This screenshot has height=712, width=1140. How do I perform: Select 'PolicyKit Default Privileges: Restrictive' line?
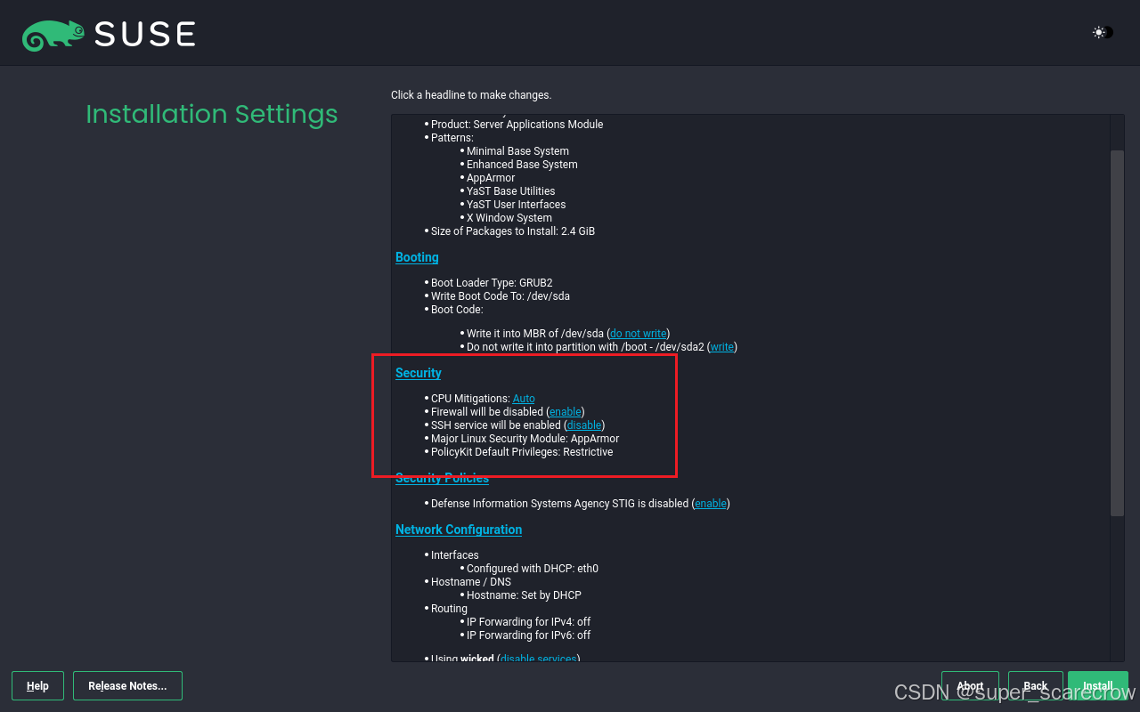tap(522, 452)
